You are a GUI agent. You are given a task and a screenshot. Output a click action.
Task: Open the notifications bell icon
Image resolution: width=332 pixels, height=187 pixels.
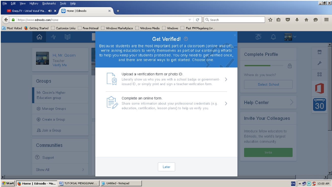point(273,37)
